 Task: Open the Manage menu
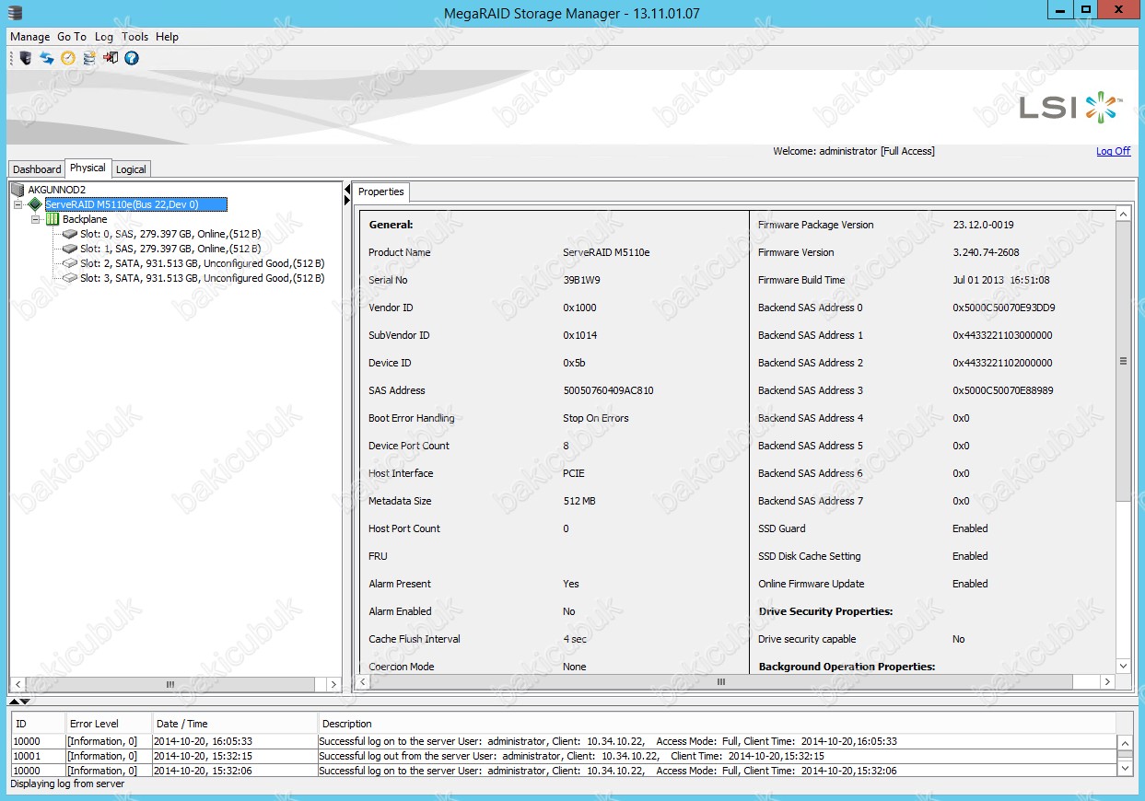[29, 37]
